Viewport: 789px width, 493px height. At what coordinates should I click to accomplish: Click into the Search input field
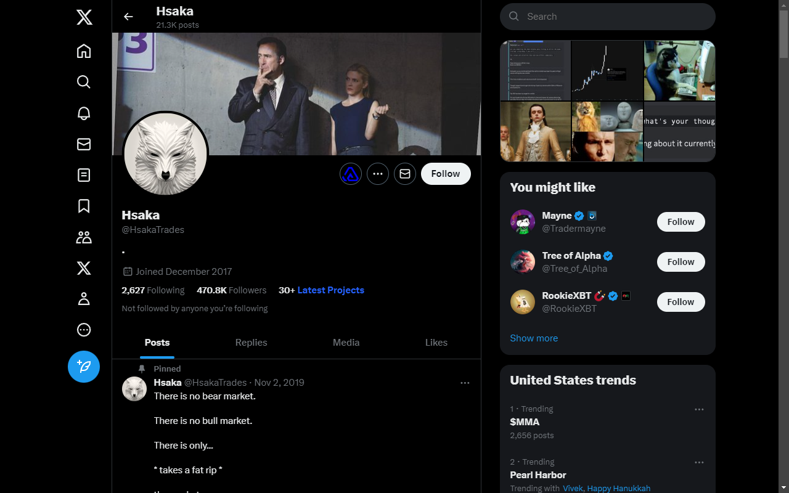point(608,17)
